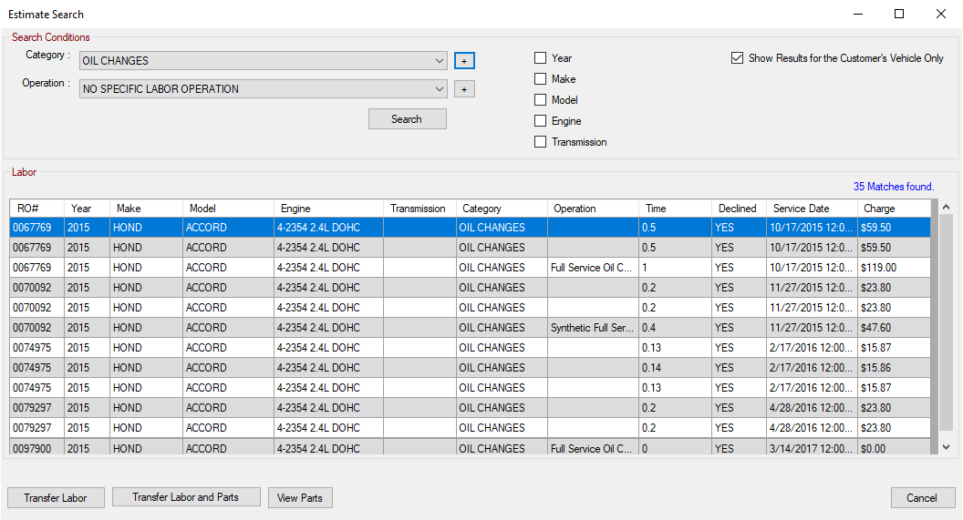Viewport: 963px width, 520px height.
Task: Select the $119.00 Full Service Oil row
Action: click(x=470, y=268)
